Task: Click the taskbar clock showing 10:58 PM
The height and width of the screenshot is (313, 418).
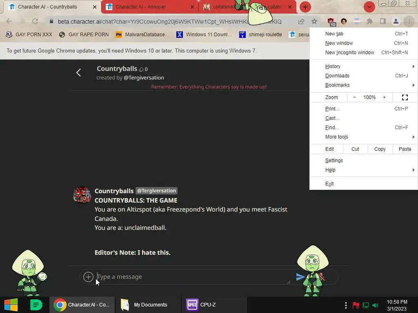Action: (x=397, y=305)
